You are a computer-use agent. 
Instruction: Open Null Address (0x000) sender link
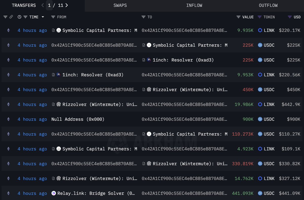click(78, 119)
